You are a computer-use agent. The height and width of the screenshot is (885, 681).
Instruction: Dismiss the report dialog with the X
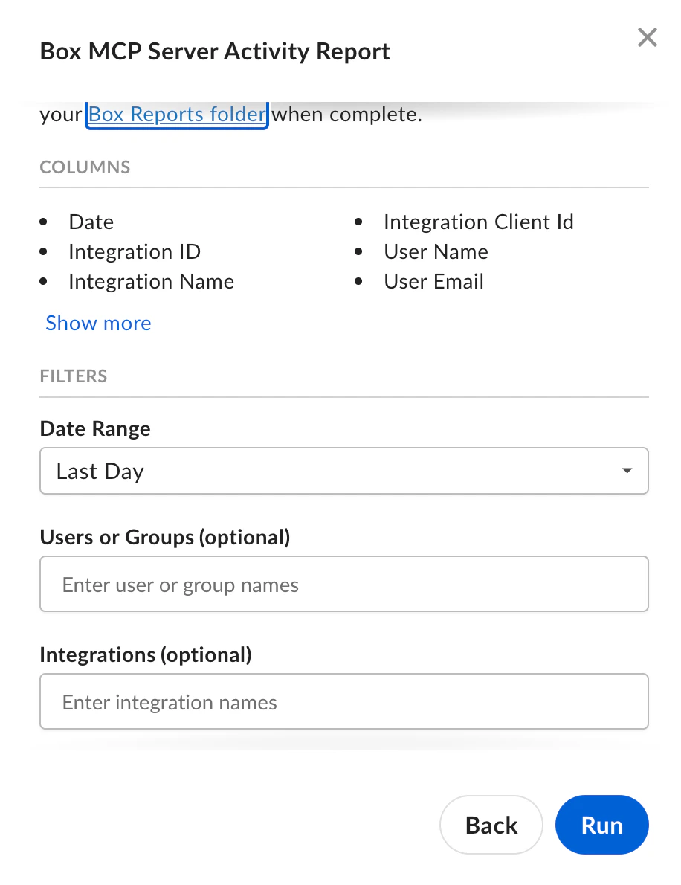click(x=646, y=37)
